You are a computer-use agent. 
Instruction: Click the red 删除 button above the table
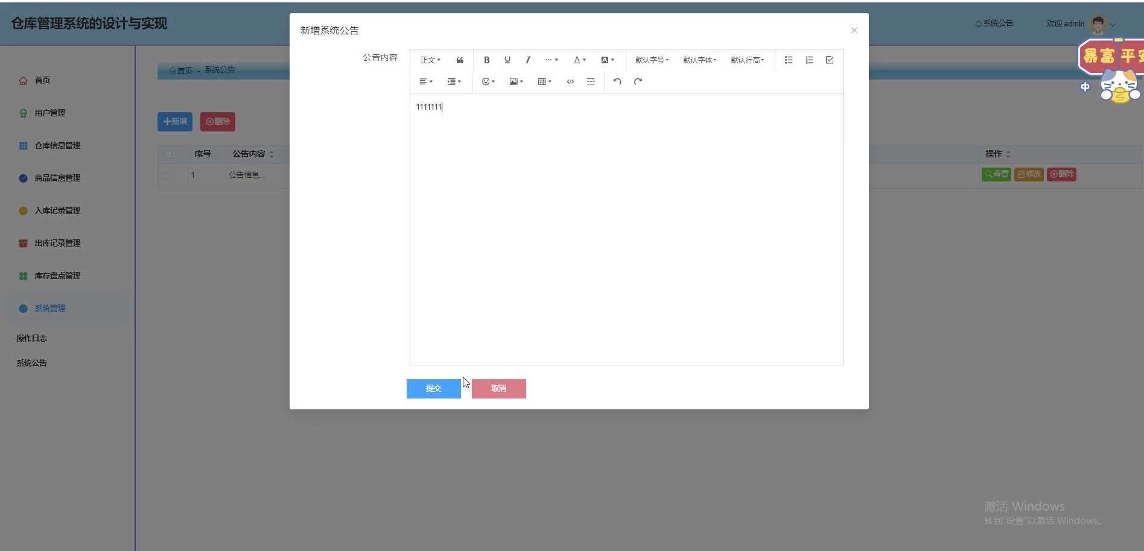pos(218,122)
